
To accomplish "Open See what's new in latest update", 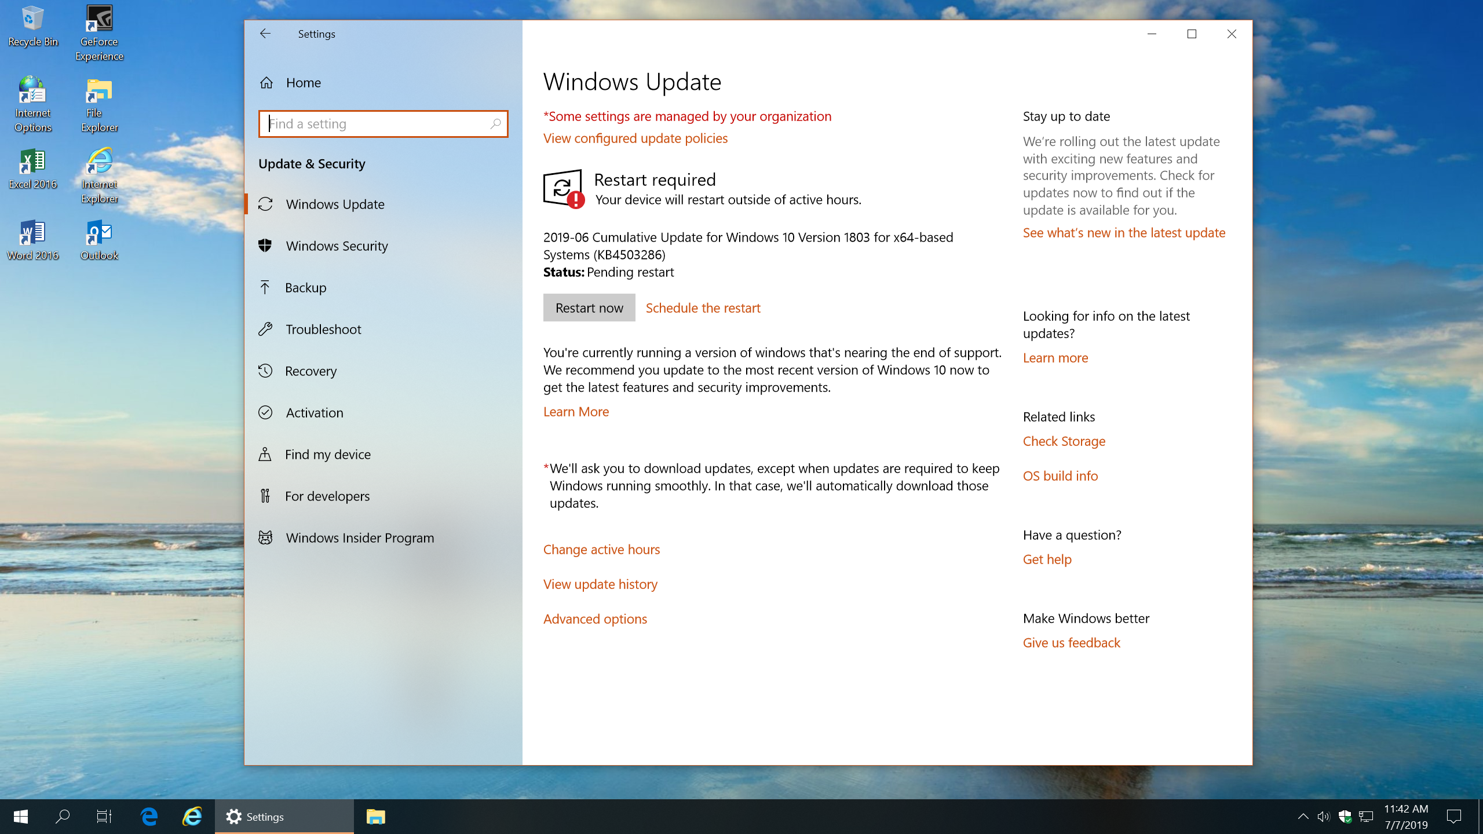I will click(x=1124, y=233).
